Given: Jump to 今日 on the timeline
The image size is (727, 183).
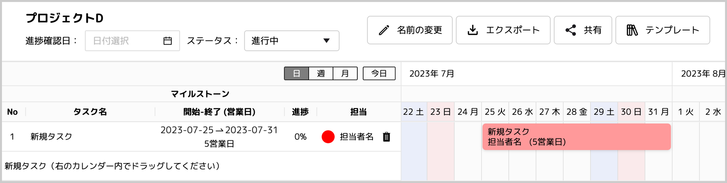Looking at the screenshot, I should [x=379, y=73].
